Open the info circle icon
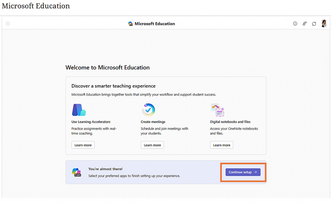Screen dimensions: 333x203 point(295,23)
